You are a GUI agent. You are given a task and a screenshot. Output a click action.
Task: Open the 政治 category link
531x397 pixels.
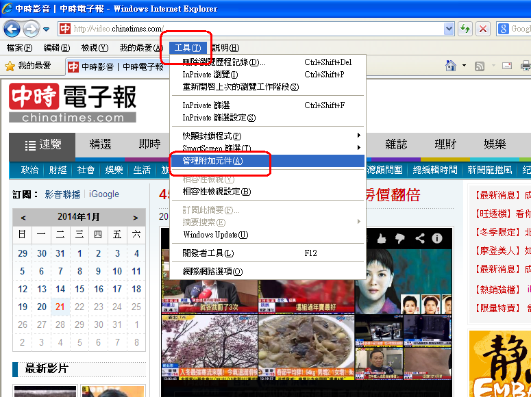coord(29,170)
